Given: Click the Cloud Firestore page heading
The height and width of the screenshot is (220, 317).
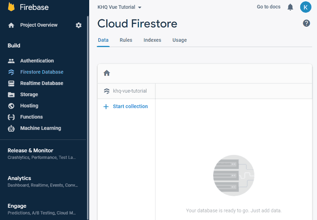Looking at the screenshot, I should pos(137,24).
